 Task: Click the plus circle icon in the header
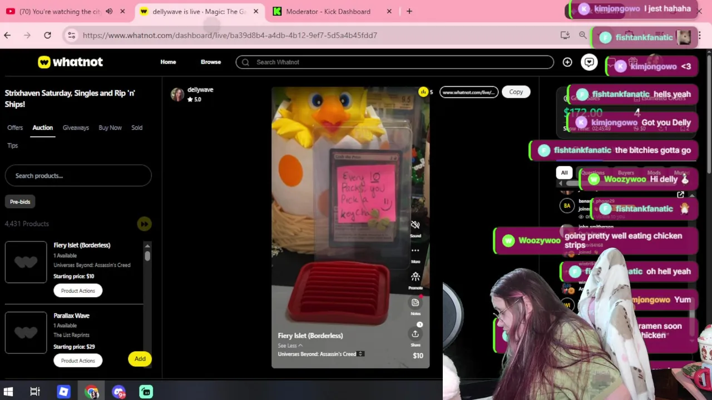[x=567, y=62]
